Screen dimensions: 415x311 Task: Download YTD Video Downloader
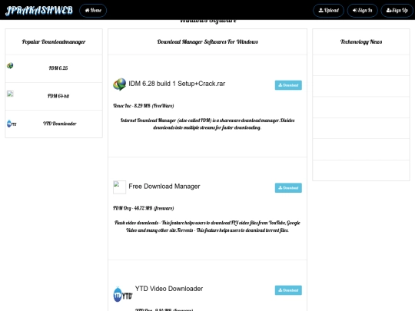[288, 290]
